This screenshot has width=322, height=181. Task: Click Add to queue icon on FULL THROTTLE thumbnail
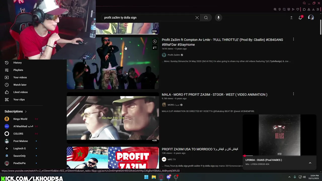click(155, 48)
